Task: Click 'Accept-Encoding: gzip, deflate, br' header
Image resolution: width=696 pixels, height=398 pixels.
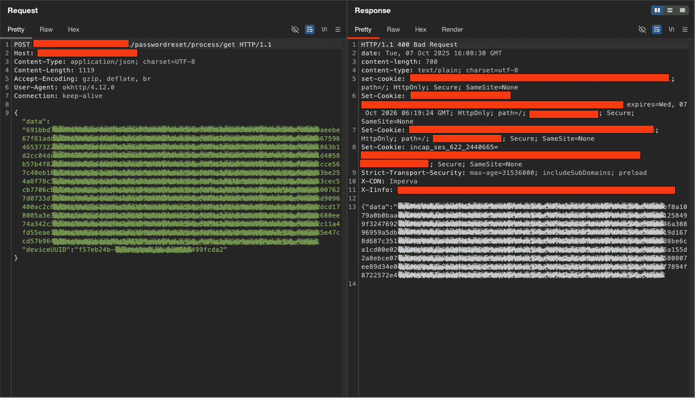Action: [82, 79]
